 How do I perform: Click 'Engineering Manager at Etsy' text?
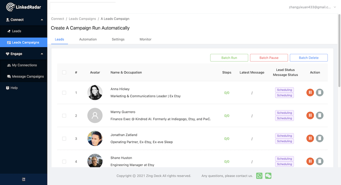pyautogui.click(x=132, y=165)
